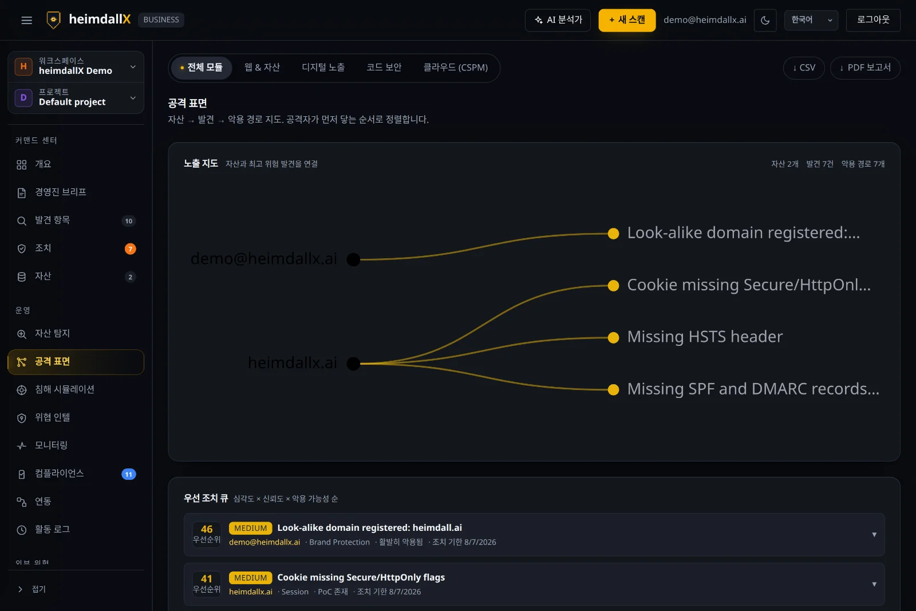Collapse sidebar with 접기 chevron
This screenshot has width=916, height=611.
pyautogui.click(x=21, y=589)
